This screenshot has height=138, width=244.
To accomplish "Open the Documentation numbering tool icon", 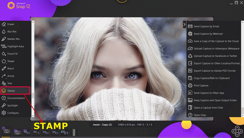I will 4,98.
